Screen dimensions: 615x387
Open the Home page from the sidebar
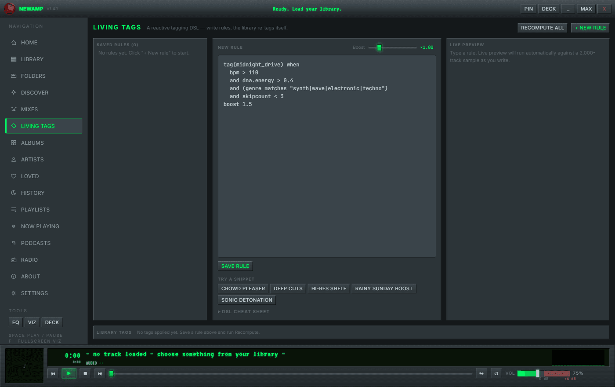tap(43, 43)
